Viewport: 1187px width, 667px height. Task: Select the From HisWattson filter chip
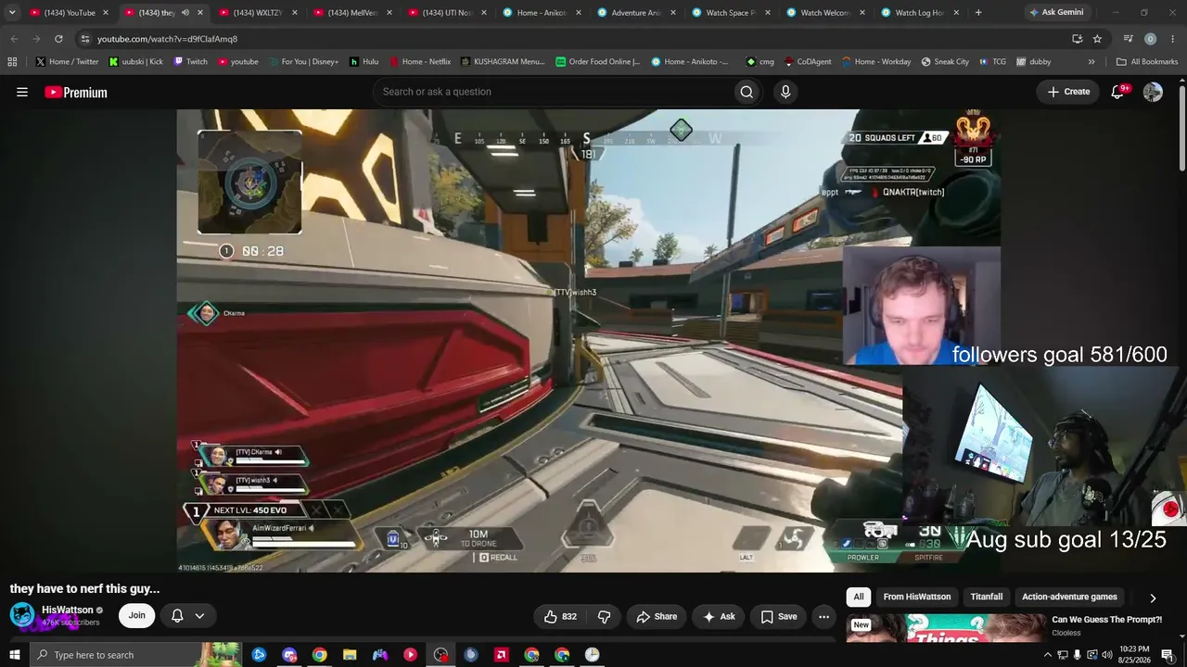tap(917, 598)
